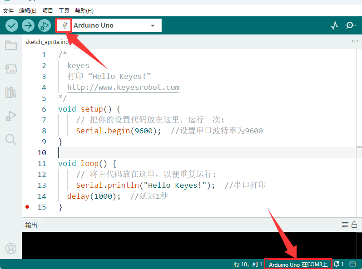Open the Serial Monitor icon

pos(351,25)
